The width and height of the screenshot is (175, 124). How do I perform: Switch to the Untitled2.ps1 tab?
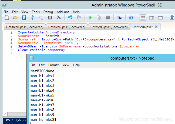coord(67,27)
